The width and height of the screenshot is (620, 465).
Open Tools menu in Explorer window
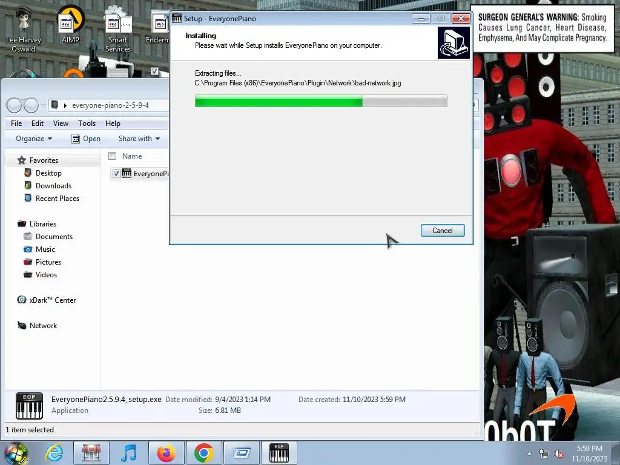coord(87,124)
